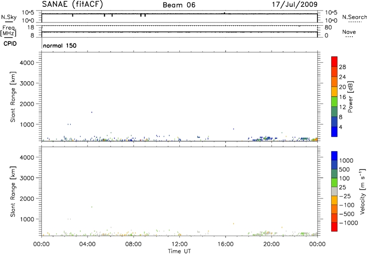
Task: Click the 16:00 time tick label
Action: tap(225, 244)
